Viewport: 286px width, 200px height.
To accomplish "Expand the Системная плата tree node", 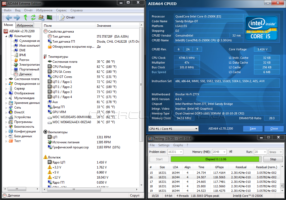I will (7, 79).
